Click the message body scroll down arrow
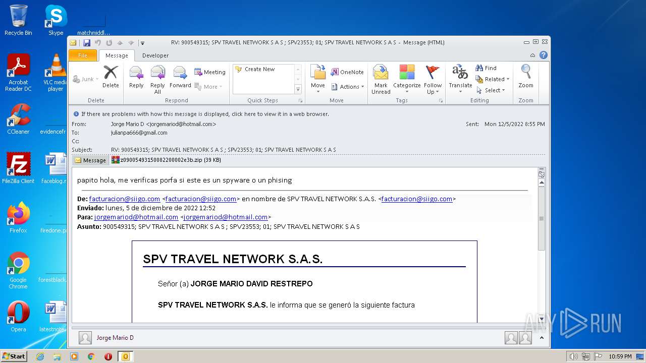 click(542, 319)
